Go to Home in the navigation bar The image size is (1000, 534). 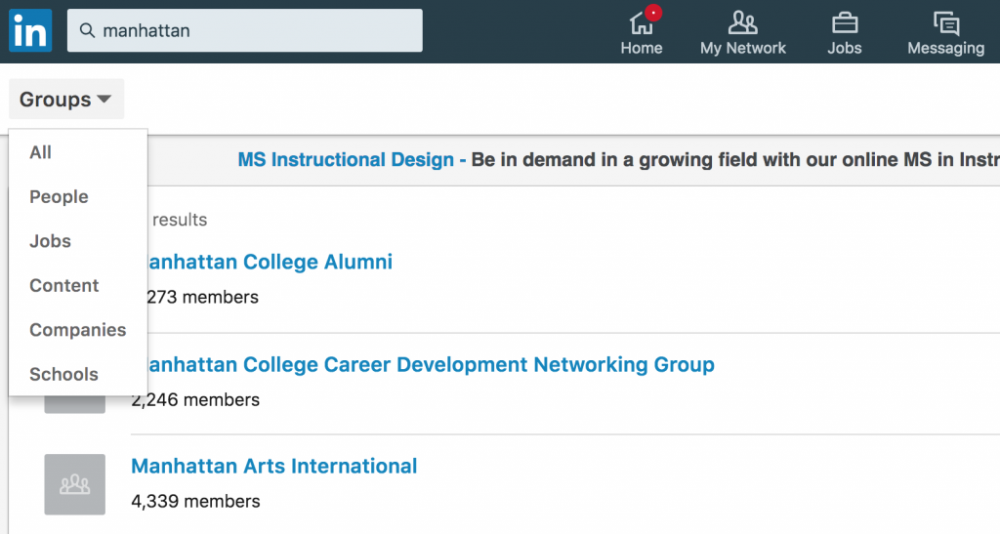[x=642, y=32]
